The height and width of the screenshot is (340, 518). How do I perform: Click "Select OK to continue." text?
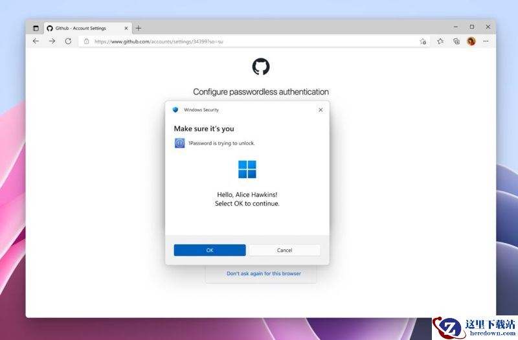pos(247,203)
